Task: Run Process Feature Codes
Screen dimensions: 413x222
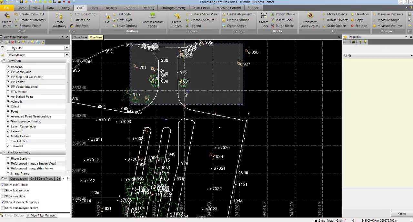Action: pyautogui.click(x=152, y=20)
